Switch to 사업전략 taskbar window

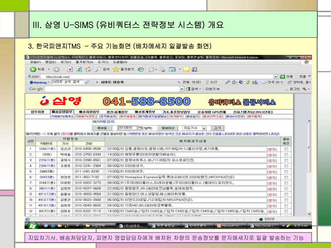99,226
